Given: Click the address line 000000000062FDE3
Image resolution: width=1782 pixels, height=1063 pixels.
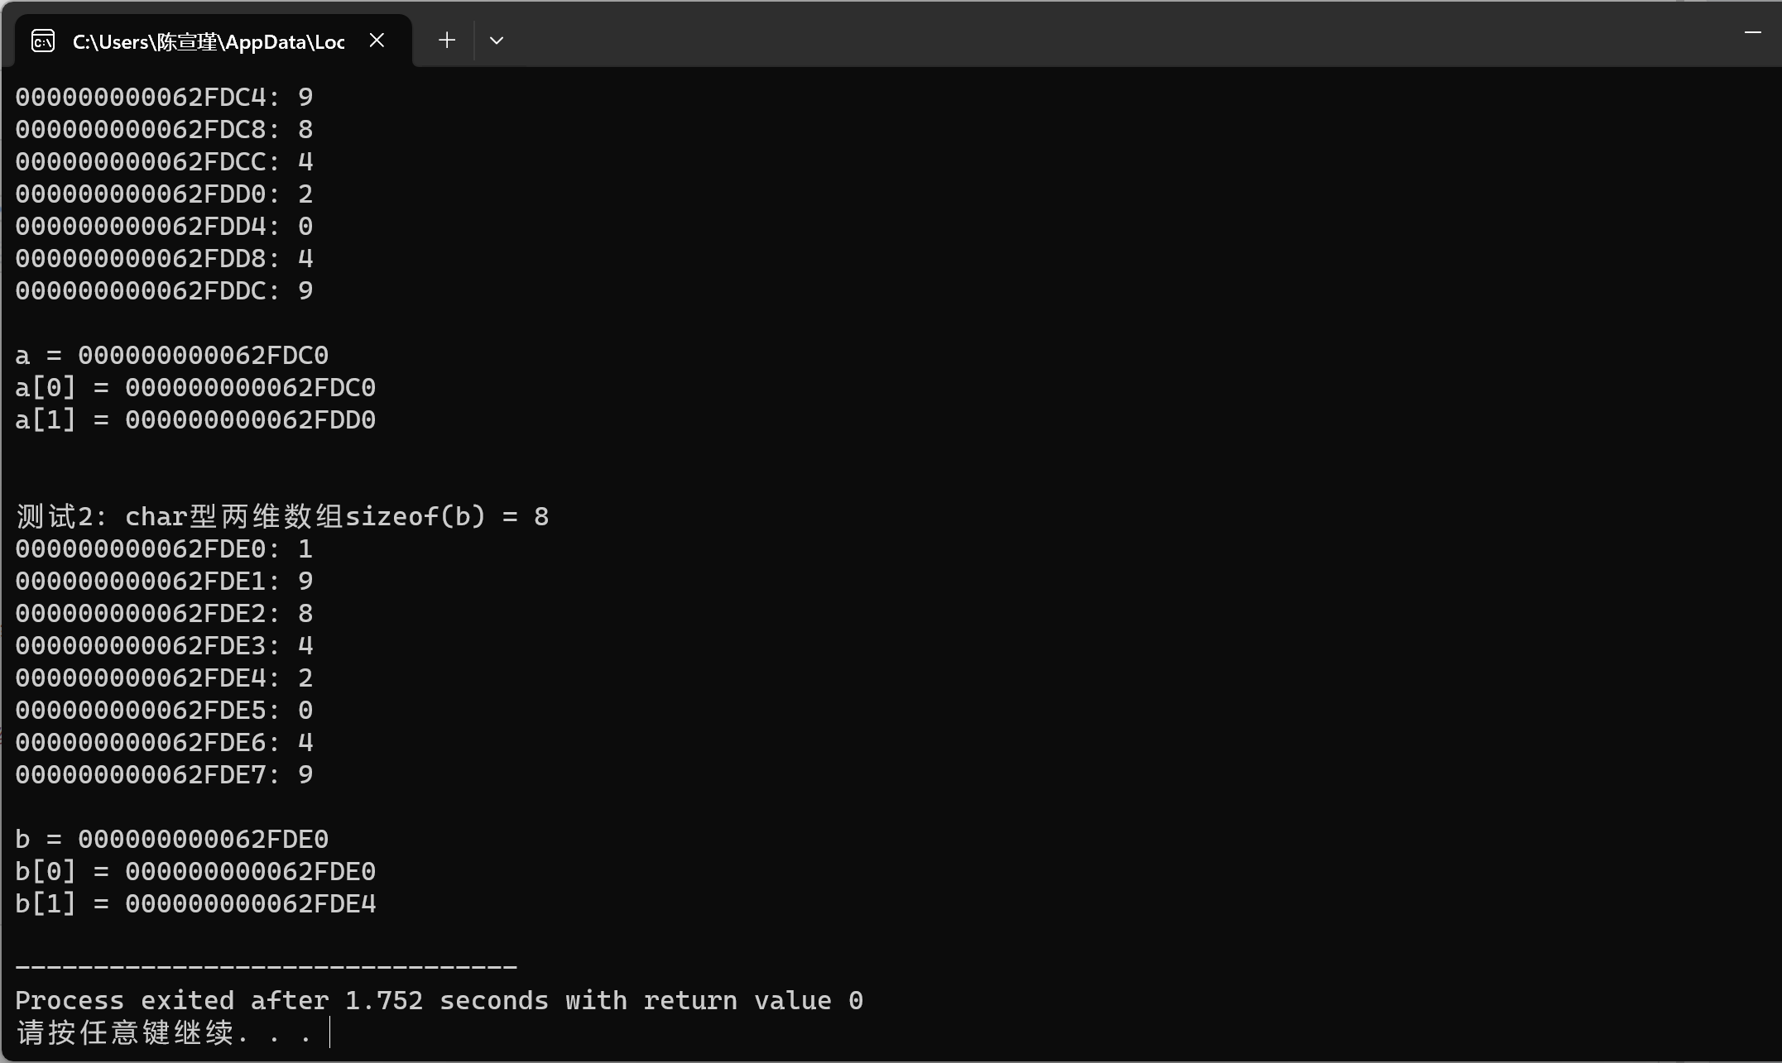Looking at the screenshot, I should (164, 646).
